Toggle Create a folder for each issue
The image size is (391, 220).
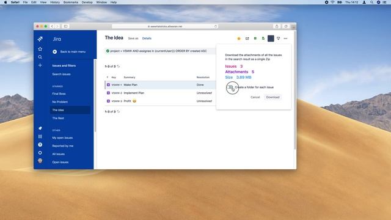click(230, 87)
